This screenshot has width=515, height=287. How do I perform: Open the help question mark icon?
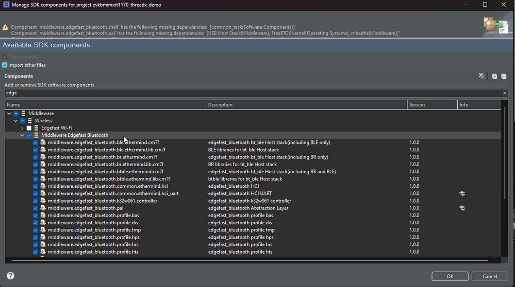[10, 276]
